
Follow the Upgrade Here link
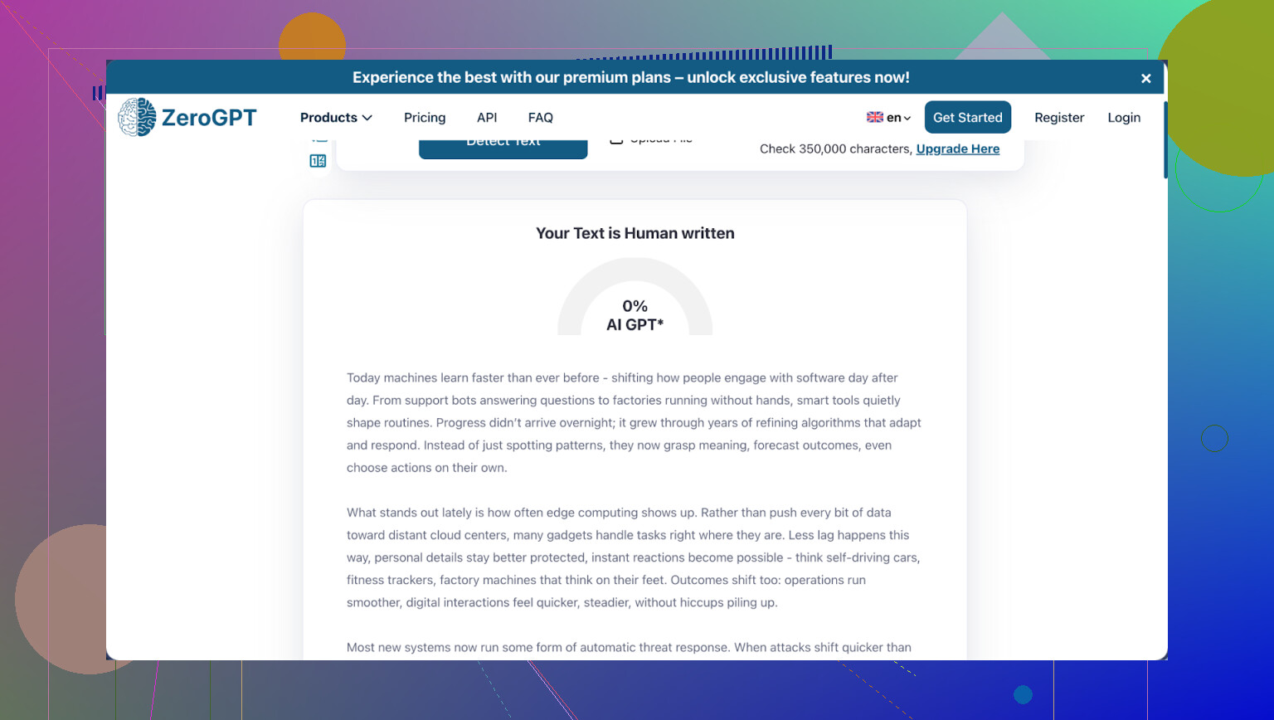click(957, 149)
